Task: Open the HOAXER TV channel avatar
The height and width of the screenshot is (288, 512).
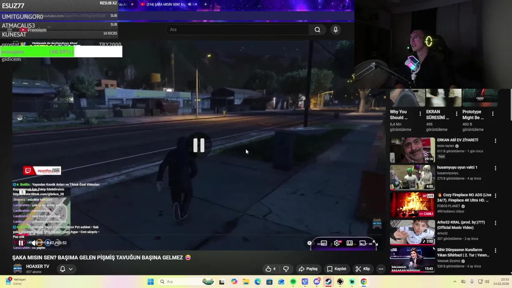Action: pos(18,269)
